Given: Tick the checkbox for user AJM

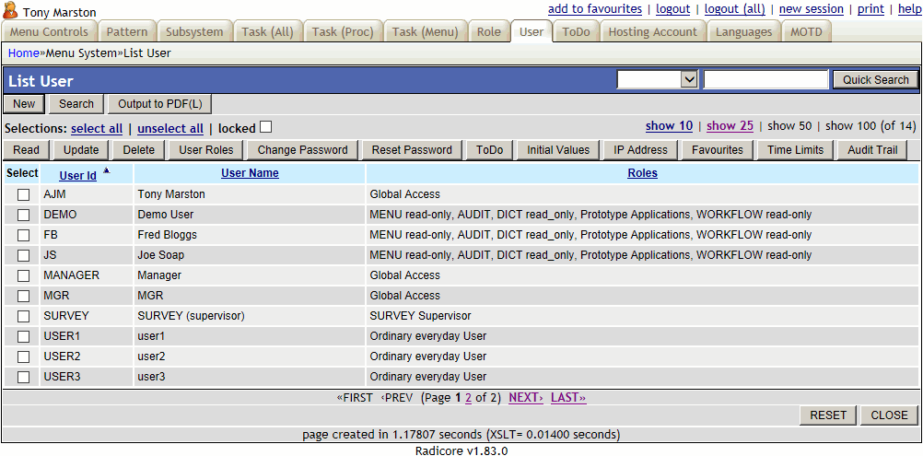Looking at the screenshot, I should click(24, 194).
